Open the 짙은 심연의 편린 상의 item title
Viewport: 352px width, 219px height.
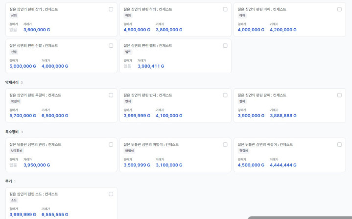point(33,9)
